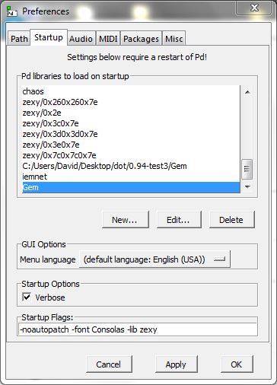This screenshot has height=385, width=277.
Task: Select zexy/0x260x260x7e in the library list
Action: click(x=131, y=102)
